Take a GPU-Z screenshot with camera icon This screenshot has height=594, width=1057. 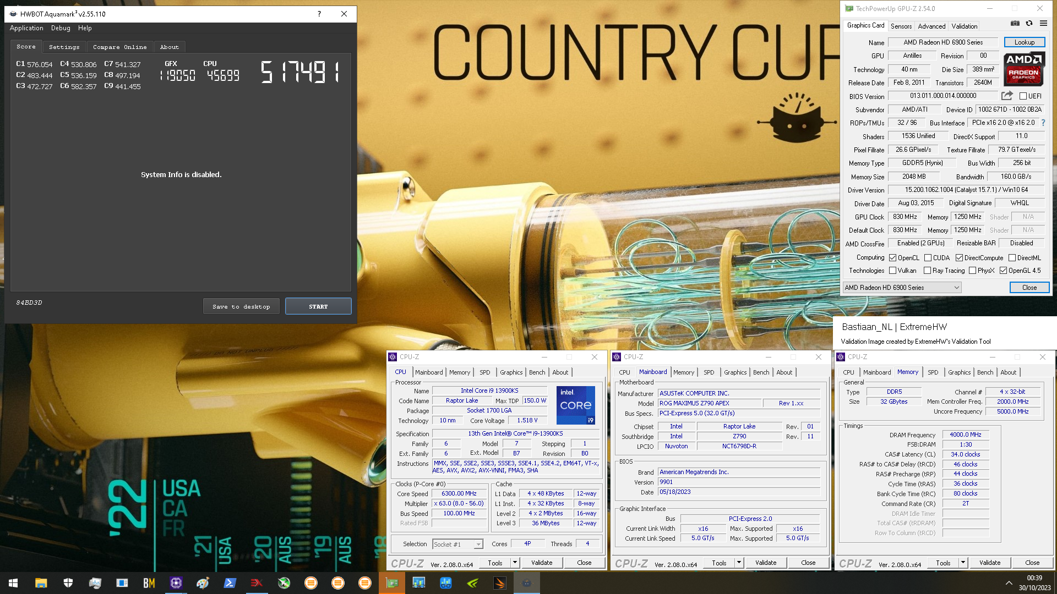(1015, 24)
